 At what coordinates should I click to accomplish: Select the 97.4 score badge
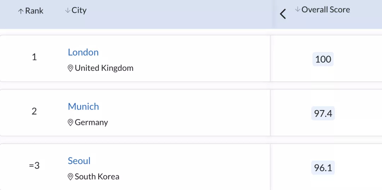pos(323,114)
